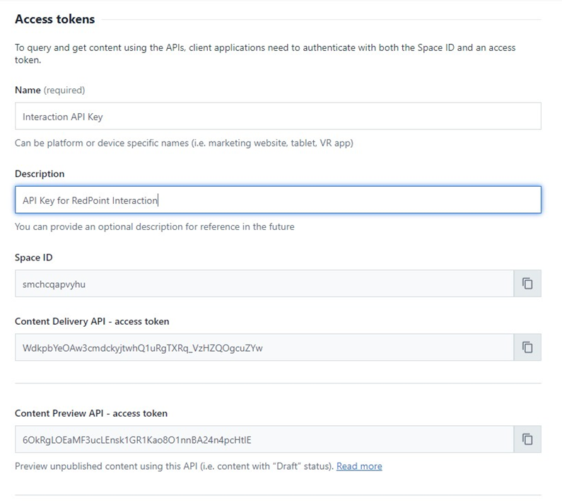This screenshot has height=503, width=562.
Task: Click inside the Content Delivery API token field
Action: pyautogui.click(x=263, y=347)
